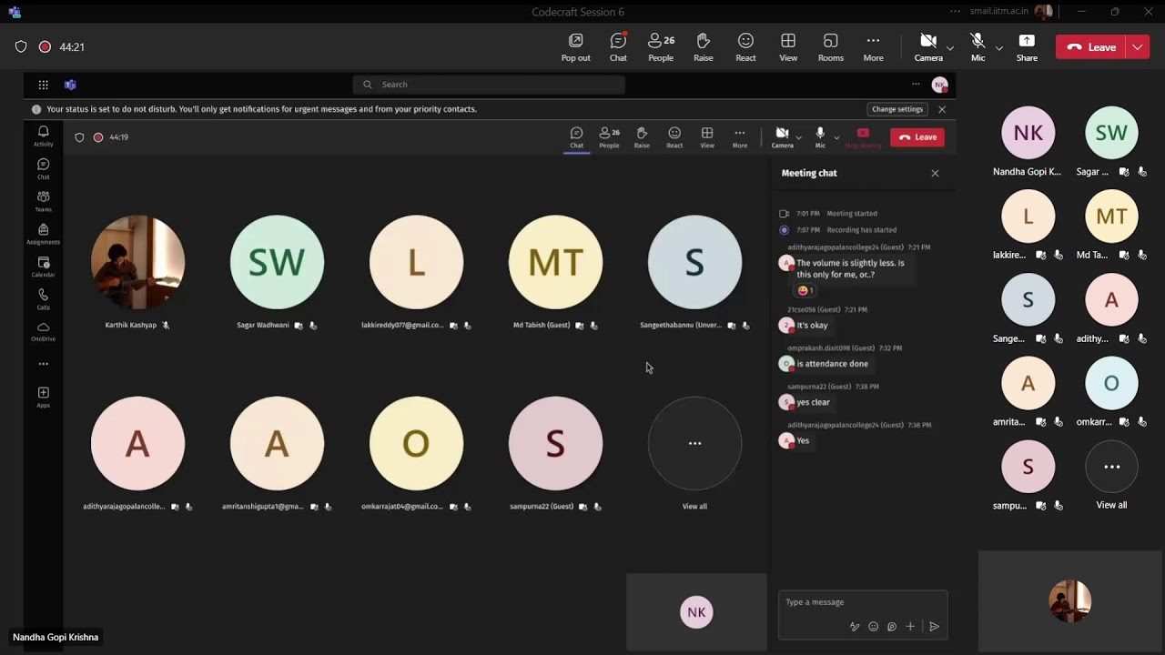
Task: Click View all in the participant grid
Action: 694,451
